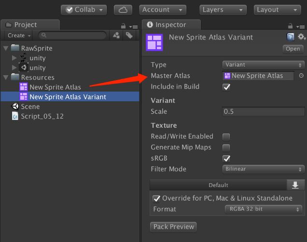Open the Inspector settings gear menu
This screenshot has width=307, height=242.
pos(301,37)
